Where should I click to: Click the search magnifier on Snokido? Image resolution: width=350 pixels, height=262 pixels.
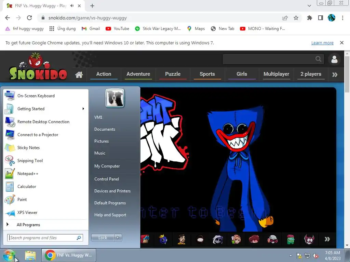[x=318, y=59]
